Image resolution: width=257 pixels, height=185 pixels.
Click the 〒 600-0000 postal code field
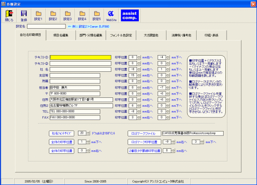point(75,94)
